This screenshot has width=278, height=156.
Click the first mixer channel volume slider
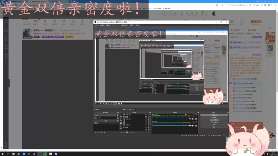[171, 119]
